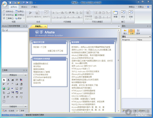Open the 设置(S) dropdown menu
Viewport: 153px width, 118px height.
click(142, 7)
